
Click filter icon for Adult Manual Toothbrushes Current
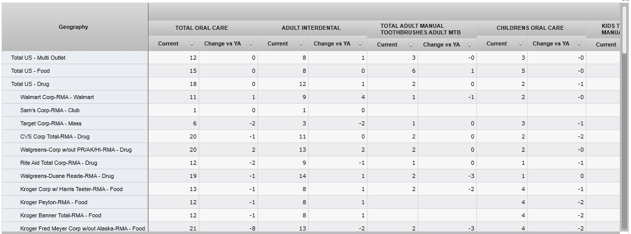(x=411, y=45)
